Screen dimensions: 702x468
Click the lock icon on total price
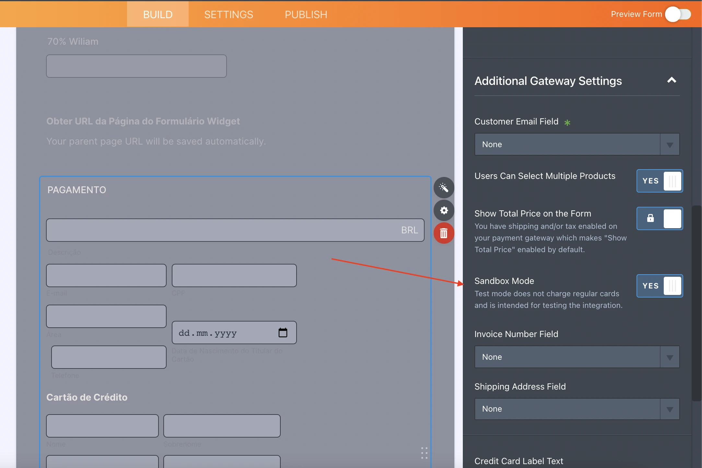(x=650, y=218)
